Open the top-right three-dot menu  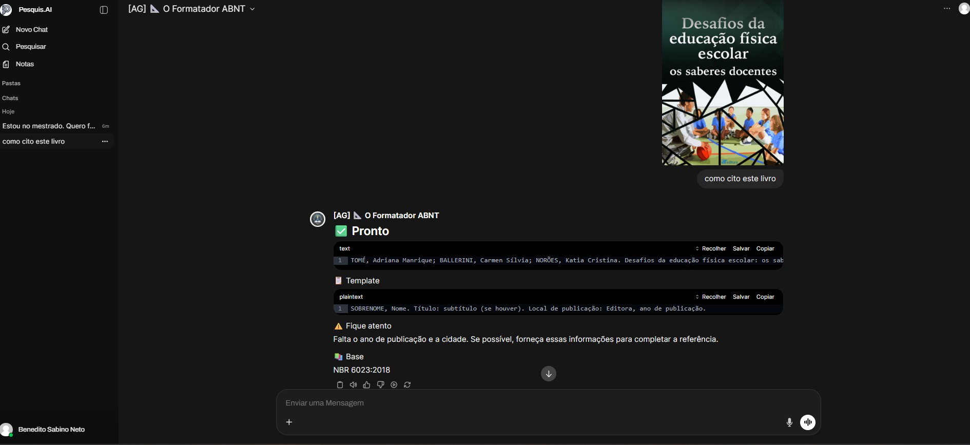[947, 8]
